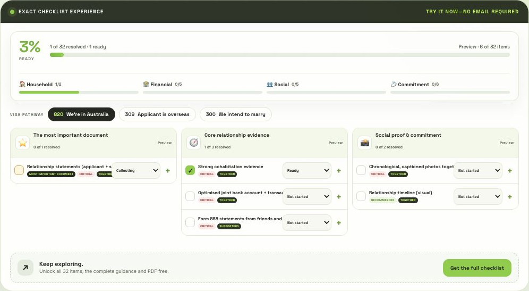
Task: Open status dropdown for joint bank account
Action: pyautogui.click(x=307, y=197)
